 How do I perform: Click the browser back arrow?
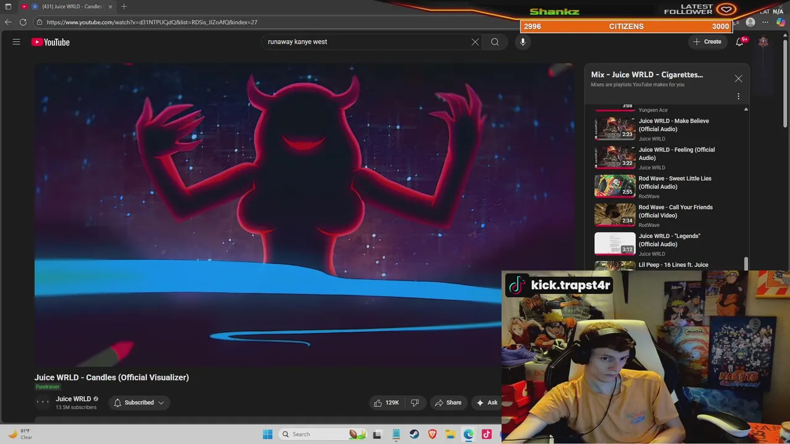8,22
